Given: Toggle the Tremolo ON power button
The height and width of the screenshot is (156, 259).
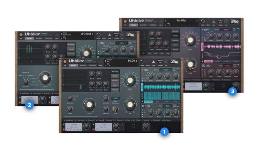Looking at the screenshot, I should (125, 21).
